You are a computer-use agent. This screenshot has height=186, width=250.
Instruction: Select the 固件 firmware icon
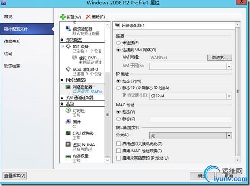point(68,122)
